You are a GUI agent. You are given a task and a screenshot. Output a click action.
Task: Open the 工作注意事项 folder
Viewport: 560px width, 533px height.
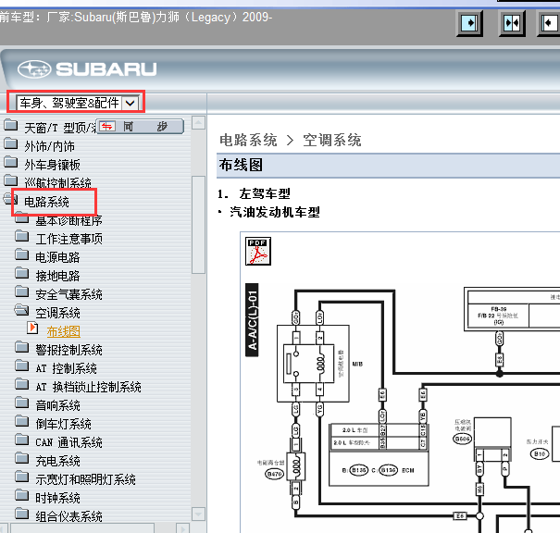(x=68, y=239)
